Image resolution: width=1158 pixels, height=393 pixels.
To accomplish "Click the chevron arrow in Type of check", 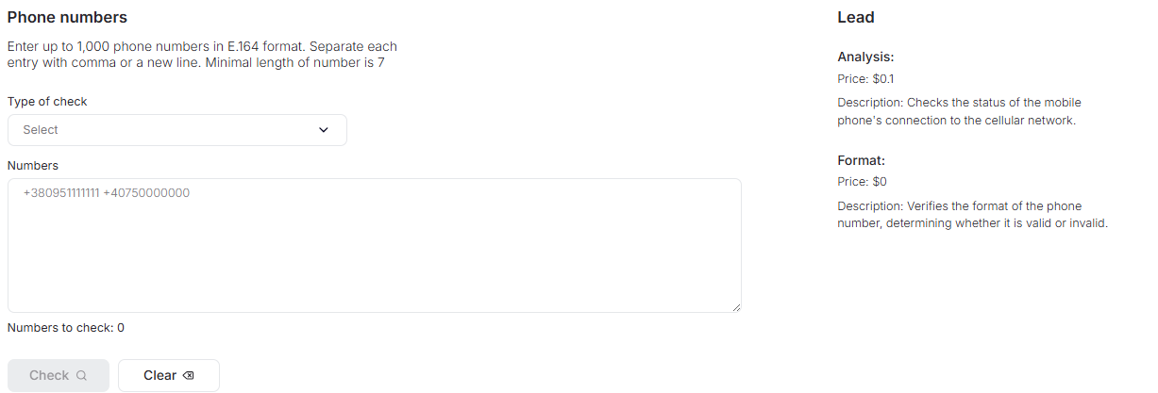I will point(324,130).
